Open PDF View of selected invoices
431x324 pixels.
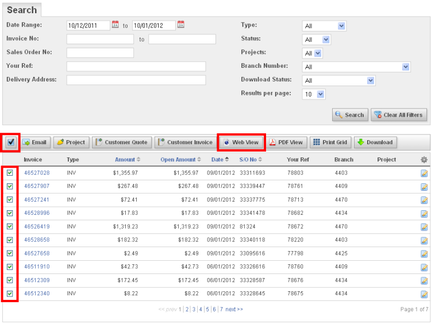(x=286, y=142)
